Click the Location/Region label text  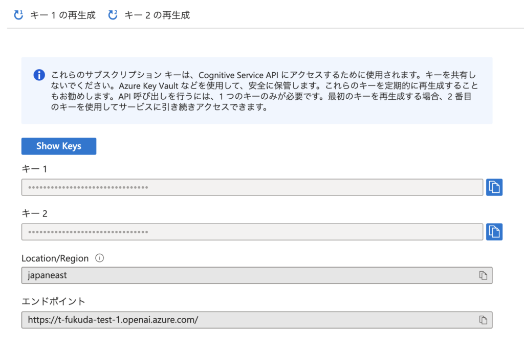(55, 258)
